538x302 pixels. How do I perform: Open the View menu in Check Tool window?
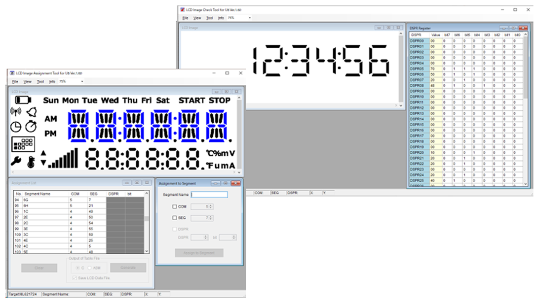[x=197, y=18]
